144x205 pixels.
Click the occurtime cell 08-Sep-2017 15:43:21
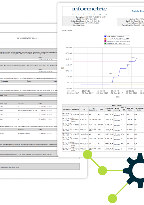tap(67, 114)
